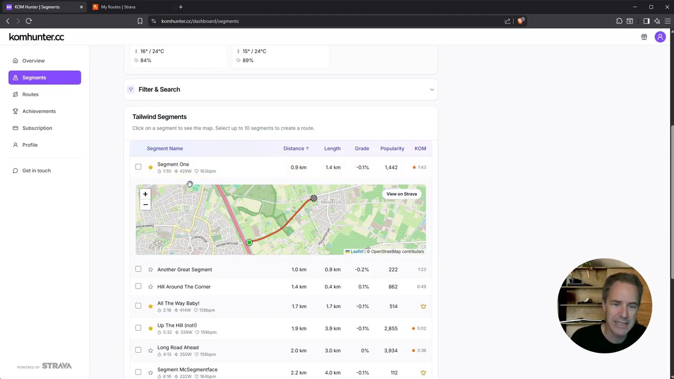Open the browser hamburger menu
Viewport: 674px width, 379px height.
(x=667, y=21)
